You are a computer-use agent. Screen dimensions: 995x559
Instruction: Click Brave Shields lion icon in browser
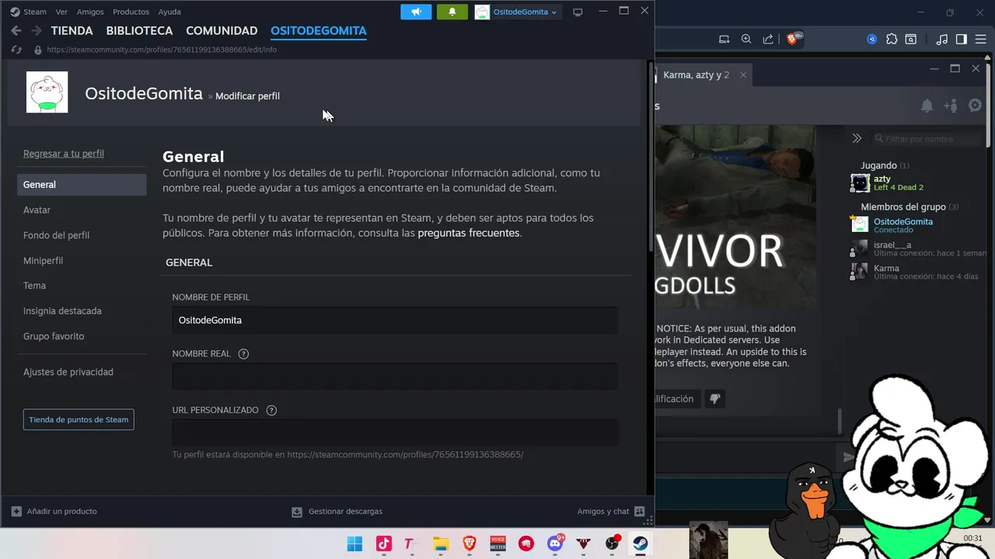[x=793, y=39]
